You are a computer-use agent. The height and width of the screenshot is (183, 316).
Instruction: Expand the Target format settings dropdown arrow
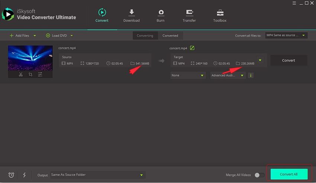(260, 60)
